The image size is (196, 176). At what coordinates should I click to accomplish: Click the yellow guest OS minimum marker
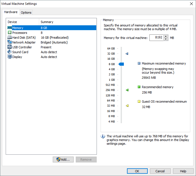point(127,106)
